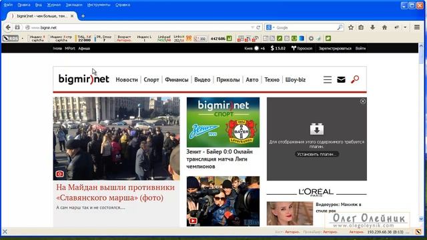The height and width of the screenshot is (240, 427).
Task: Open the Firefox hamburger menu
Action: (x=416, y=27)
